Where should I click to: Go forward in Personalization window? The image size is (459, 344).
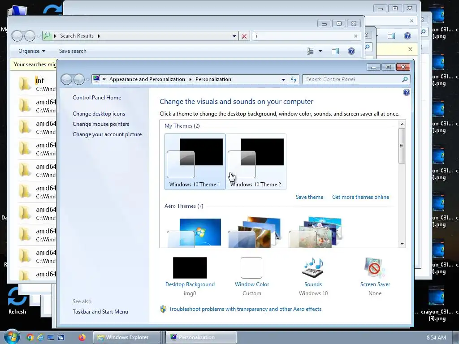click(79, 79)
